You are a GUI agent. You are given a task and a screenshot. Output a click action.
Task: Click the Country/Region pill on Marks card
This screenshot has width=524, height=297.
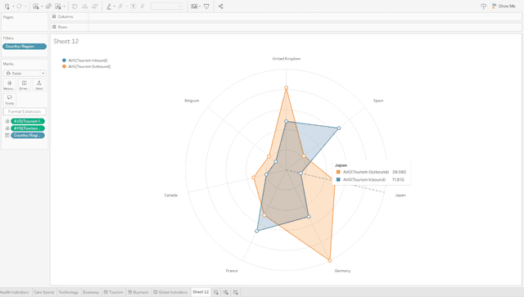28,135
